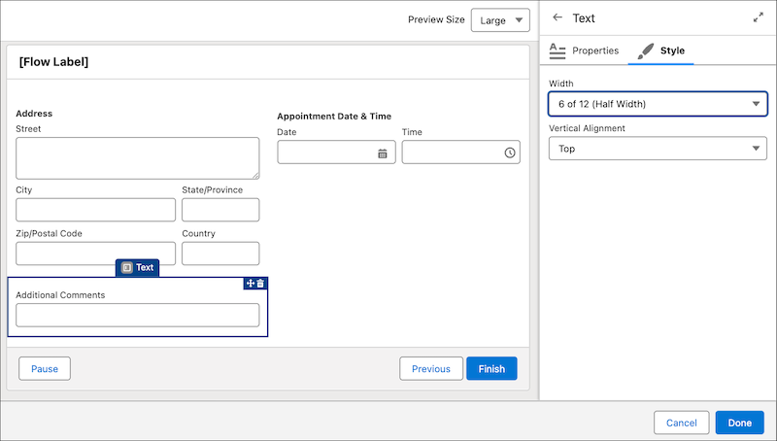Click the Pause button
Image resolution: width=777 pixels, height=441 pixels.
pos(45,369)
